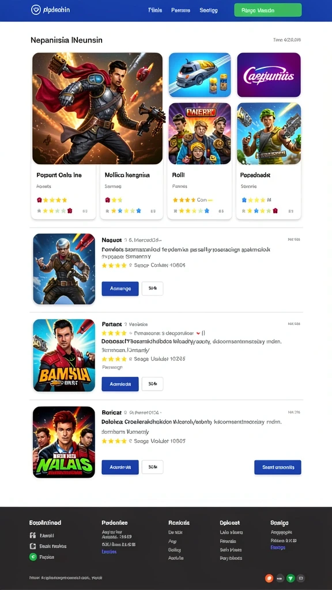332x590 pixels.
Task: Click the Facebook-style icon in footer's first column
Action: [33, 535]
